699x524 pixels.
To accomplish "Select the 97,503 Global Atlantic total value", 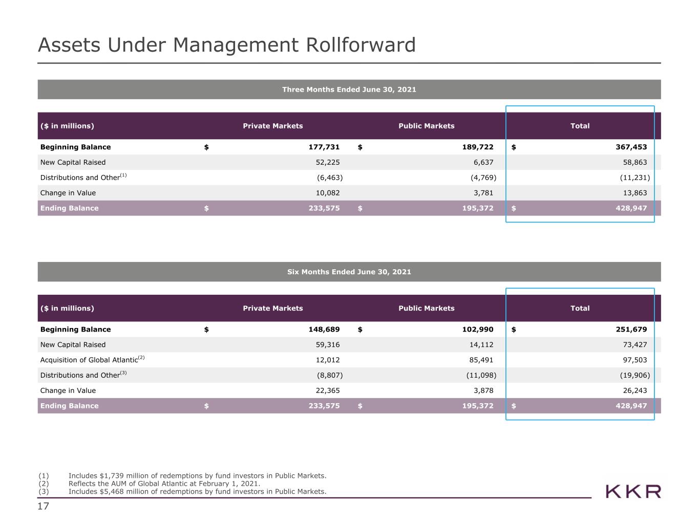I will click(x=635, y=360).
